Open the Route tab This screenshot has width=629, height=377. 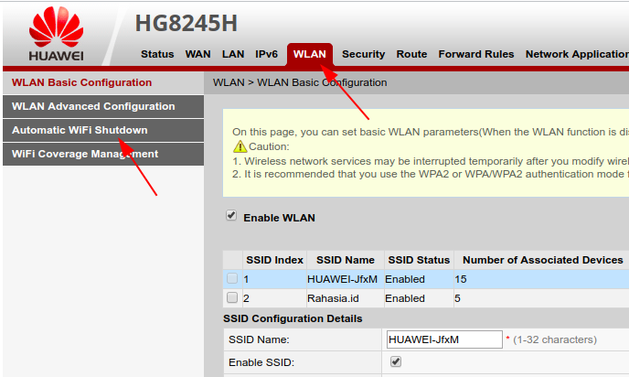411,54
